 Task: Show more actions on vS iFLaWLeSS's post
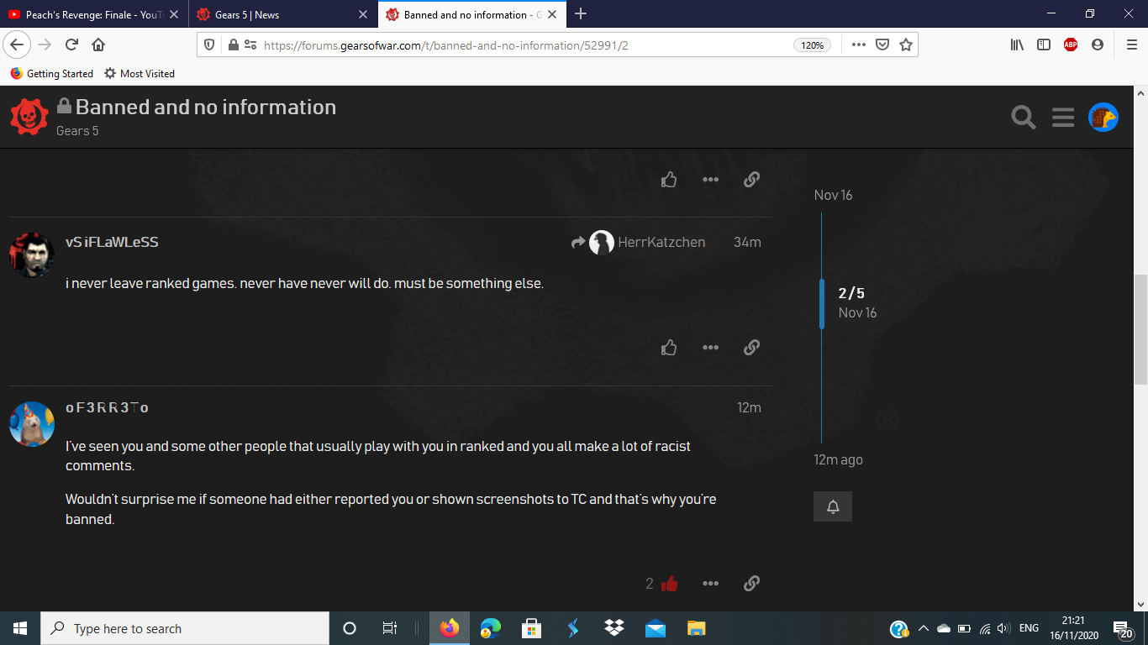(x=710, y=348)
